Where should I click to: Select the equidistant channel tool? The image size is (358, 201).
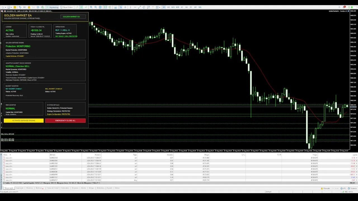coord(144,7)
